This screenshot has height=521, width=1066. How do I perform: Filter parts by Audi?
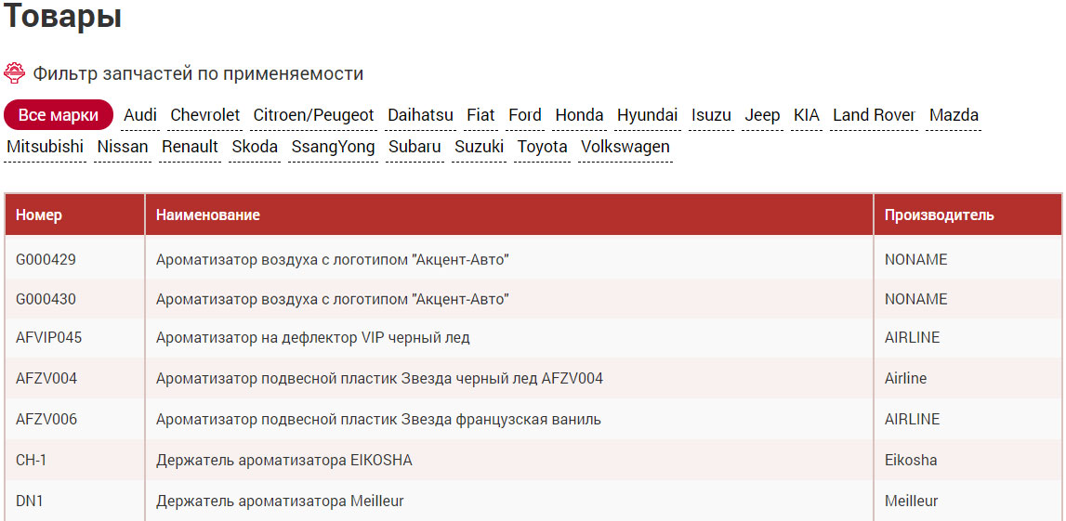click(x=140, y=115)
